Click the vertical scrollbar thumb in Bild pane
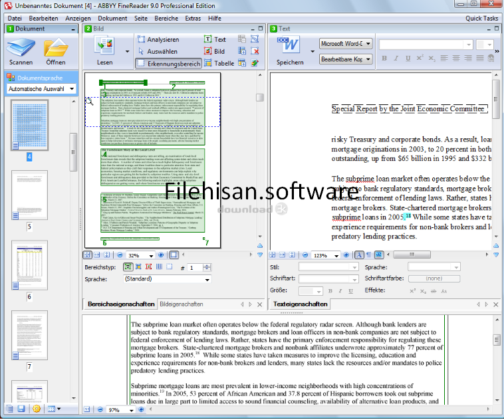Image resolution: width=504 pixels, height=420 pixels. point(260,98)
